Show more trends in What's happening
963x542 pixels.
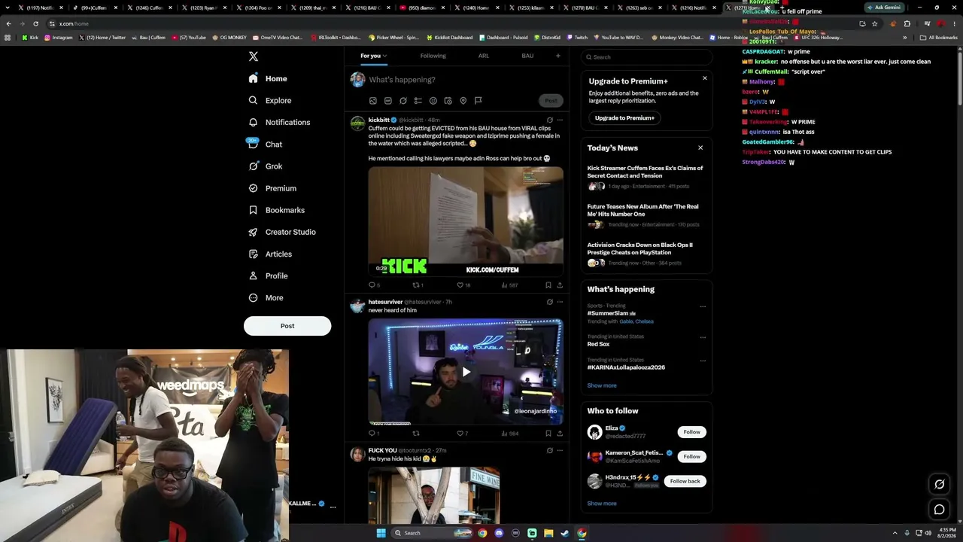click(x=602, y=385)
